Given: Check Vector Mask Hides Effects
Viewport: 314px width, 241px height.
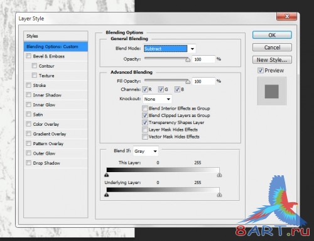Looking at the screenshot, I should pos(145,136).
